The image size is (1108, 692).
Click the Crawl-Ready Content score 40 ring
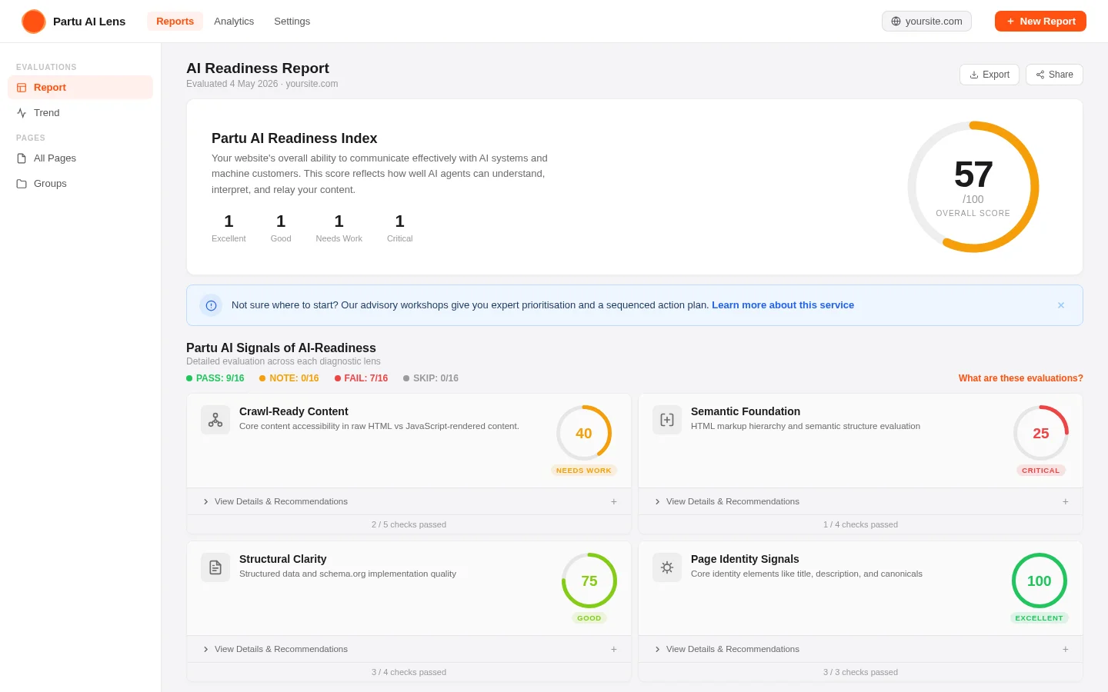(584, 433)
